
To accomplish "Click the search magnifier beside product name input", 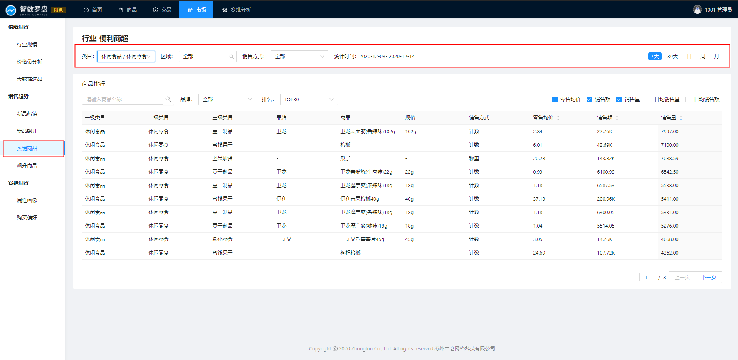I will tap(168, 99).
